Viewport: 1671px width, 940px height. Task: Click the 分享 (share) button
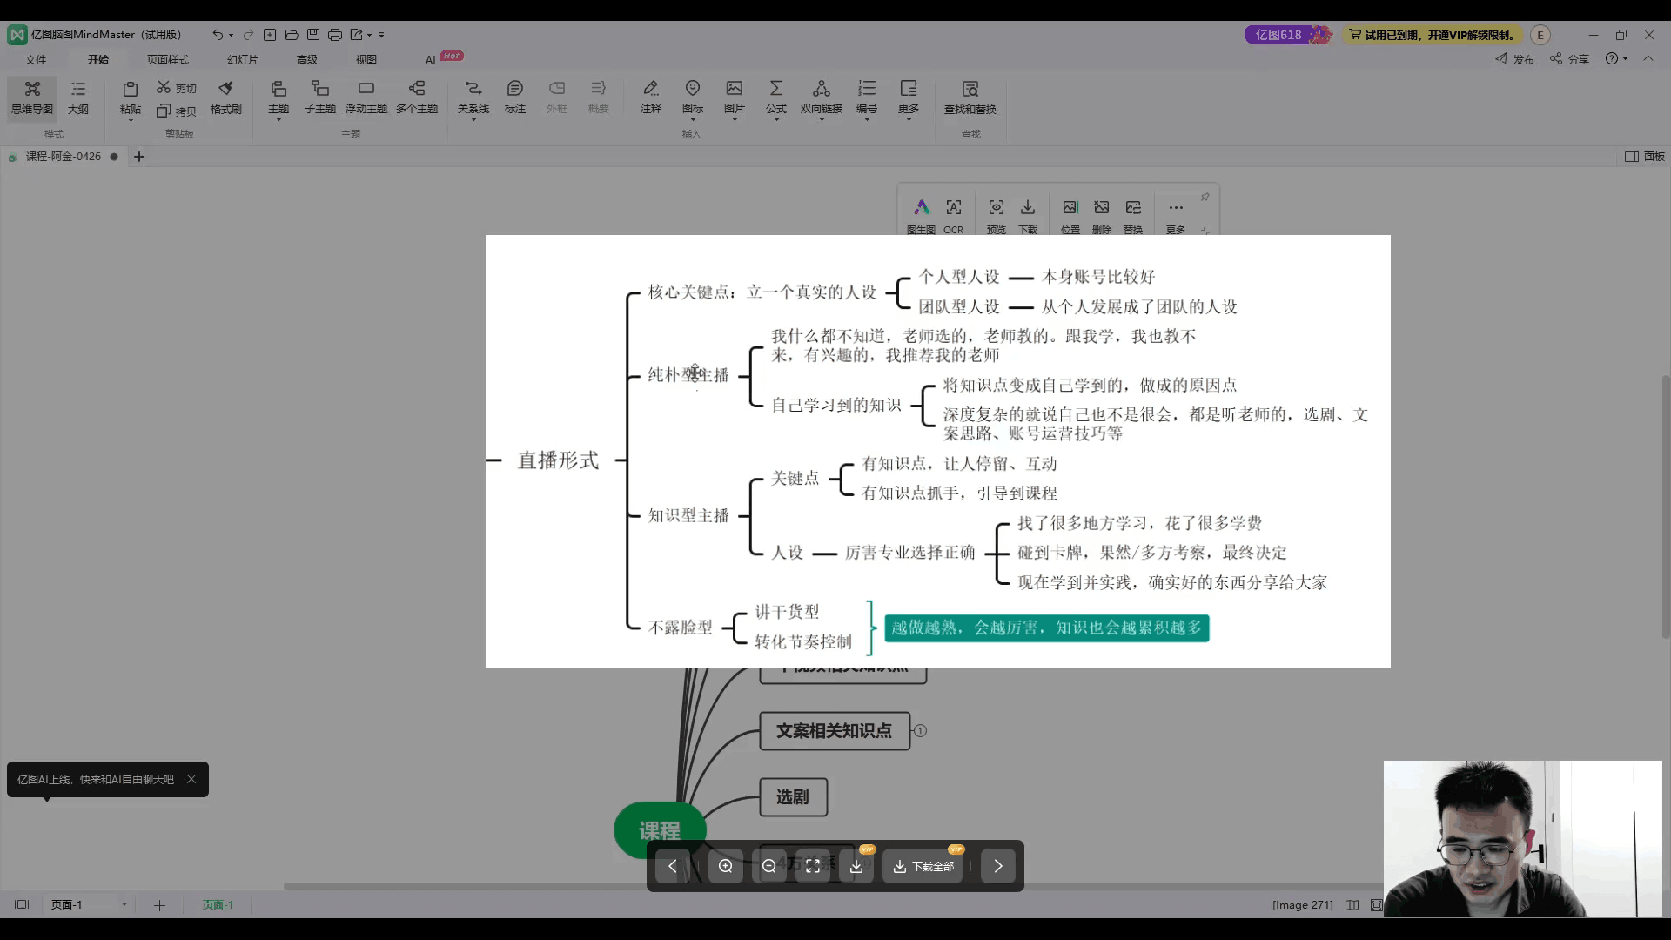pyautogui.click(x=1570, y=59)
